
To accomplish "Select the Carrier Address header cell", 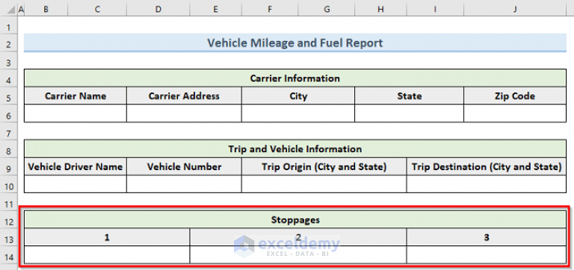I will click(184, 95).
